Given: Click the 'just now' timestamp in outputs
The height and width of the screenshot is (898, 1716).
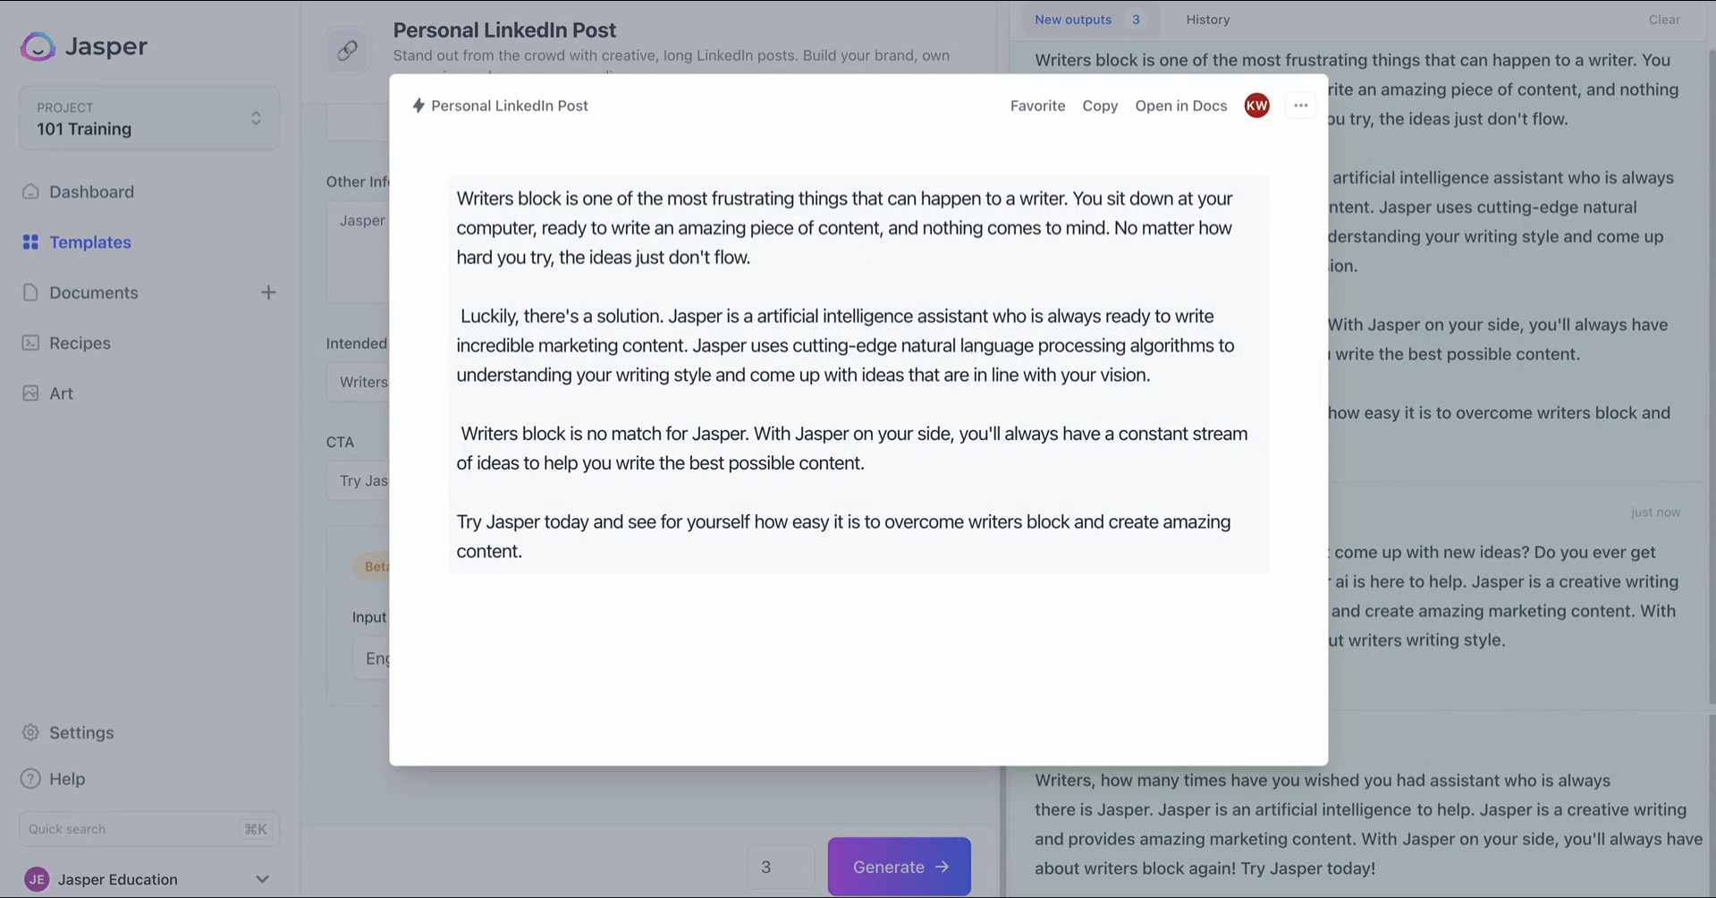Looking at the screenshot, I should pyautogui.click(x=1655, y=513).
